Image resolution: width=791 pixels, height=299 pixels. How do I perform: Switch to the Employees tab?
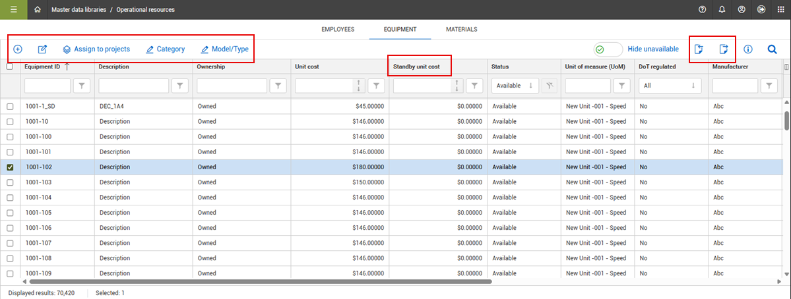[x=338, y=30]
